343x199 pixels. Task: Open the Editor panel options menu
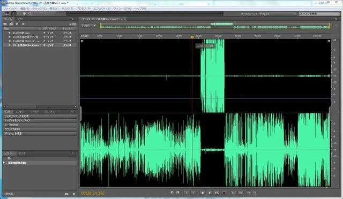(x=336, y=19)
